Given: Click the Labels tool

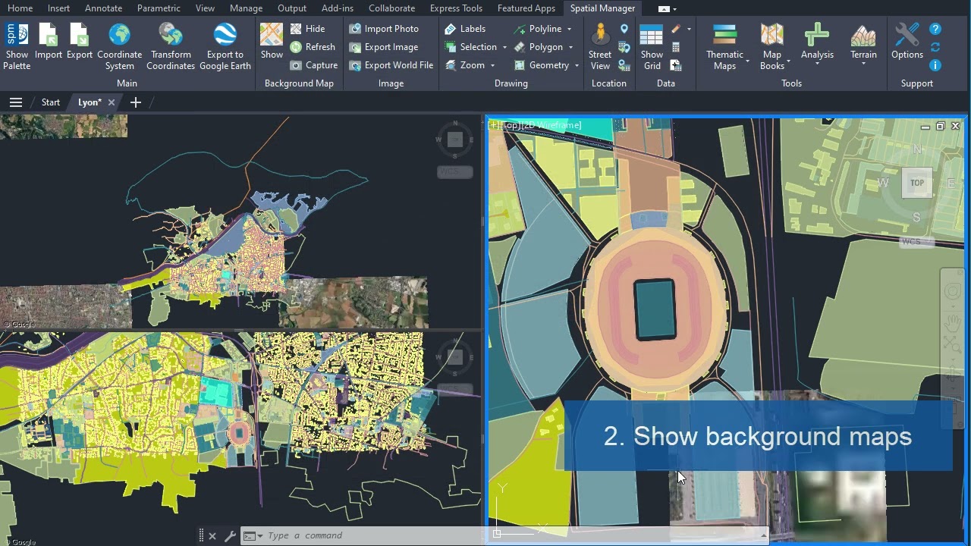Looking at the screenshot, I should coord(465,29).
